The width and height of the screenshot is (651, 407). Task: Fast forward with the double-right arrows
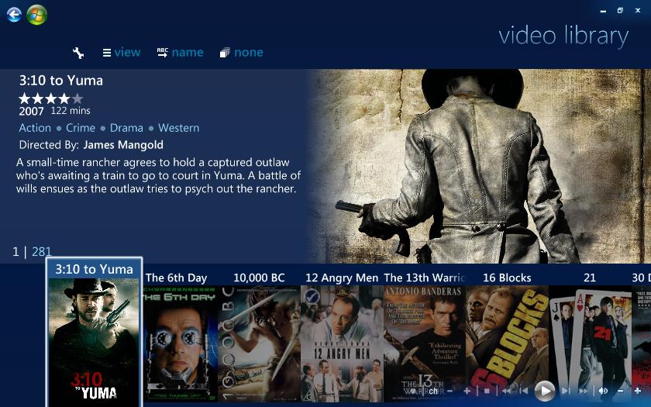583,391
